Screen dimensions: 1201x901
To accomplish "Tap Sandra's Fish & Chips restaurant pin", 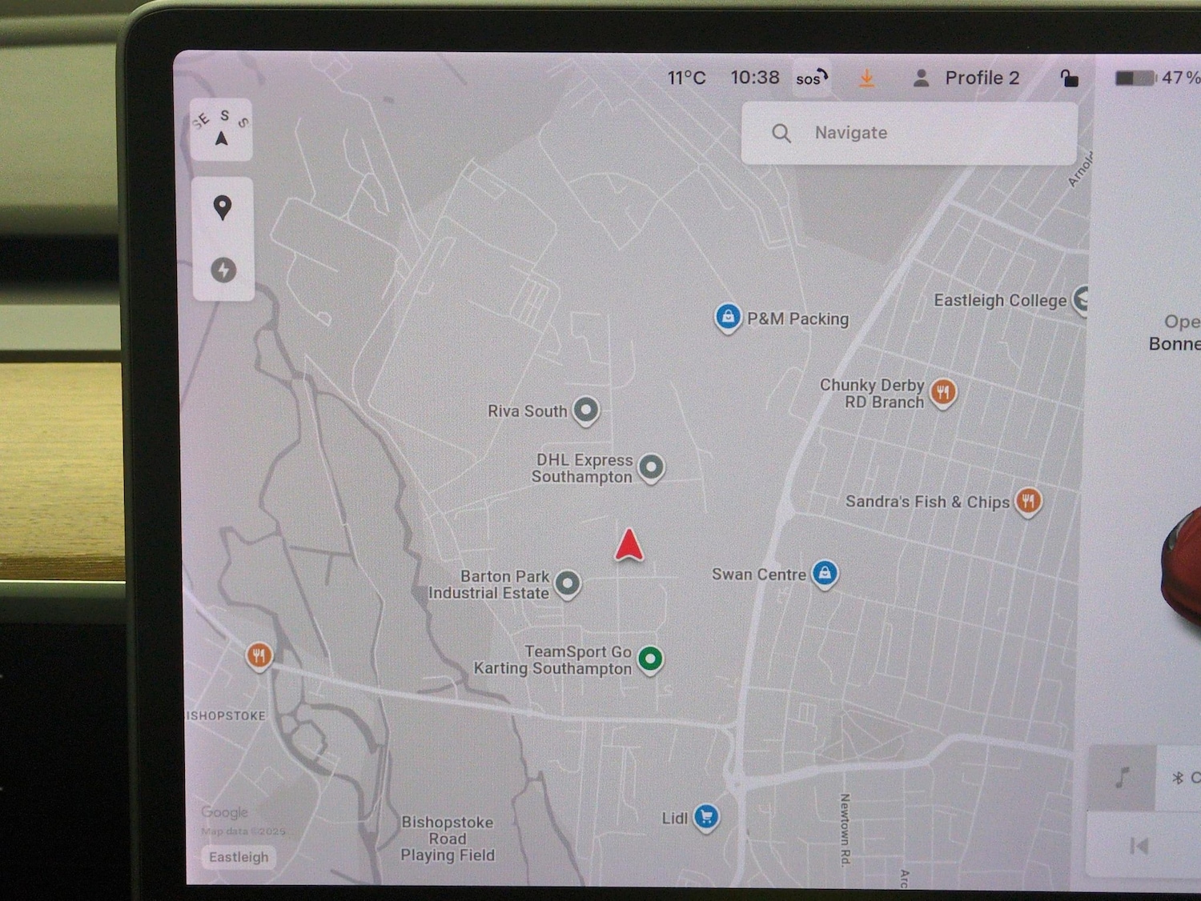I will (1028, 502).
